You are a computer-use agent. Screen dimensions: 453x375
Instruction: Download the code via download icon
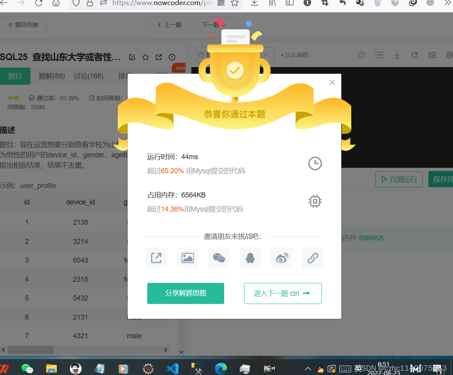point(397,55)
